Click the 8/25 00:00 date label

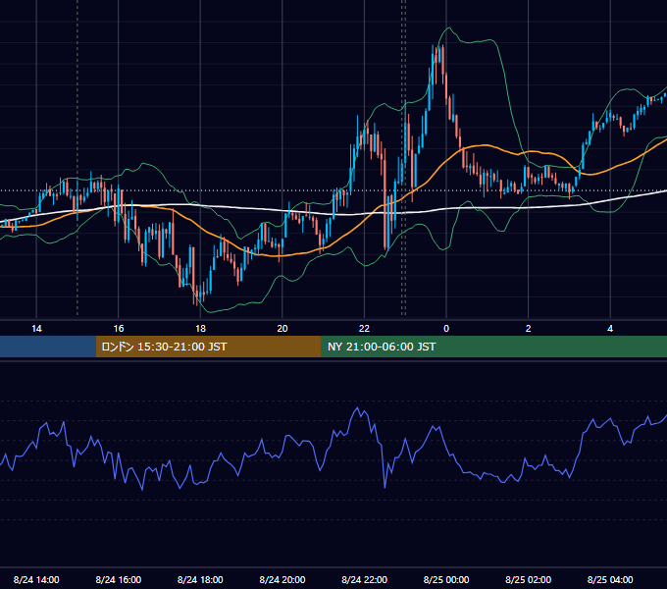pos(446,579)
